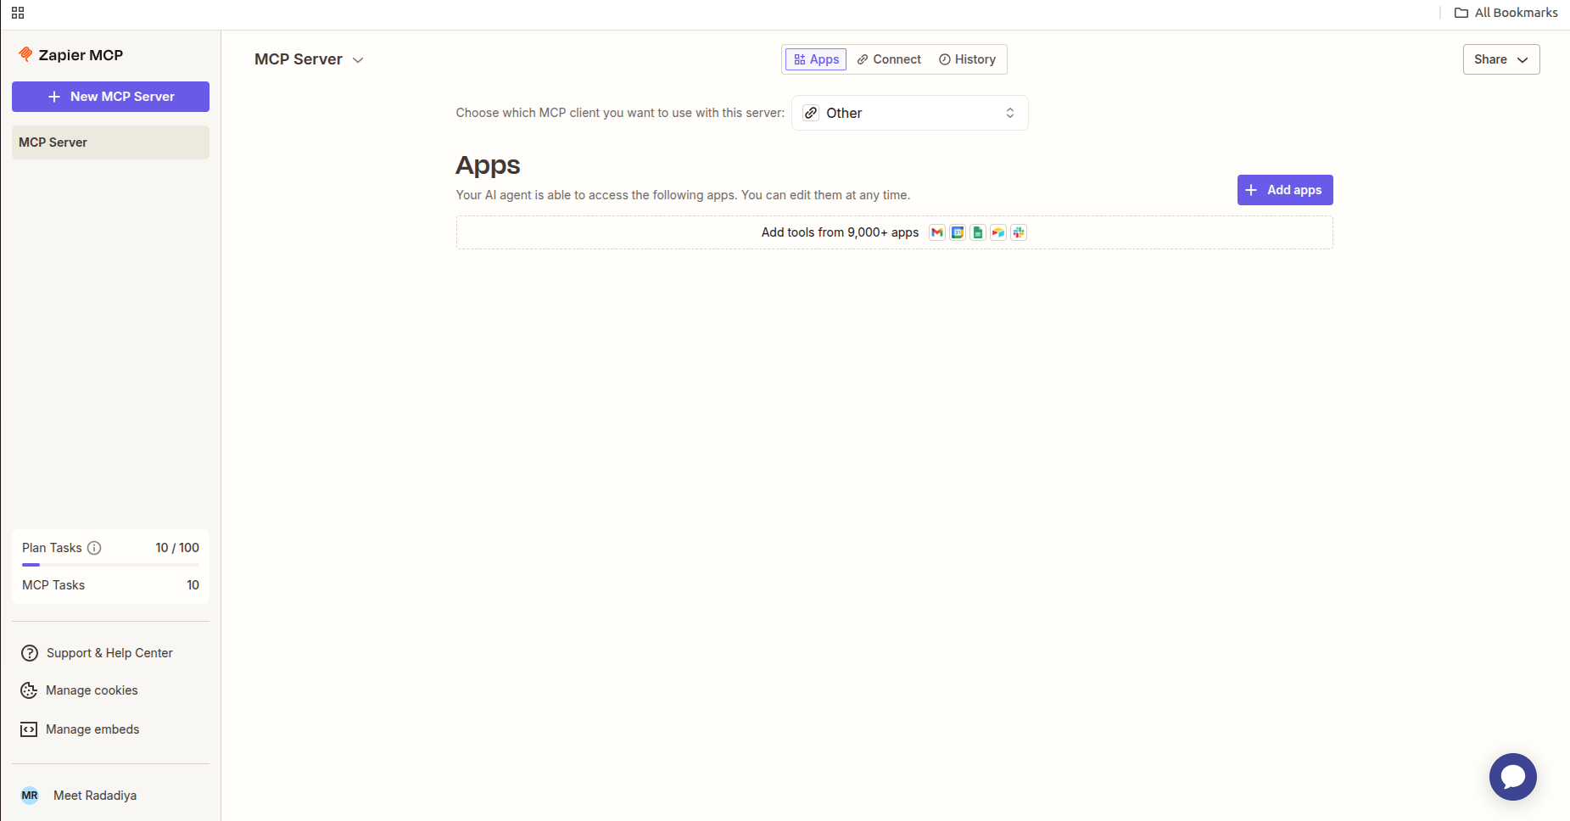Click the MCP Tasks count row
Viewport: 1570px width, 821px height.
point(110,585)
